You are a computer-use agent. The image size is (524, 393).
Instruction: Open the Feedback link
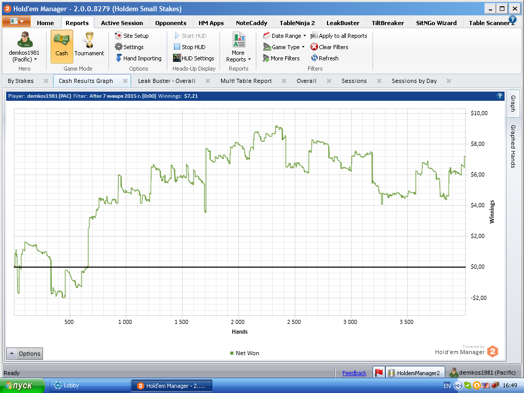click(354, 373)
